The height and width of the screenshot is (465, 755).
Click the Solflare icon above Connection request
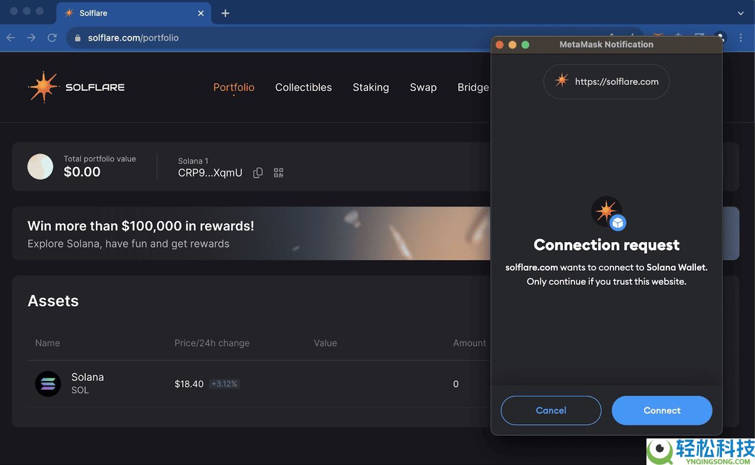click(x=607, y=212)
